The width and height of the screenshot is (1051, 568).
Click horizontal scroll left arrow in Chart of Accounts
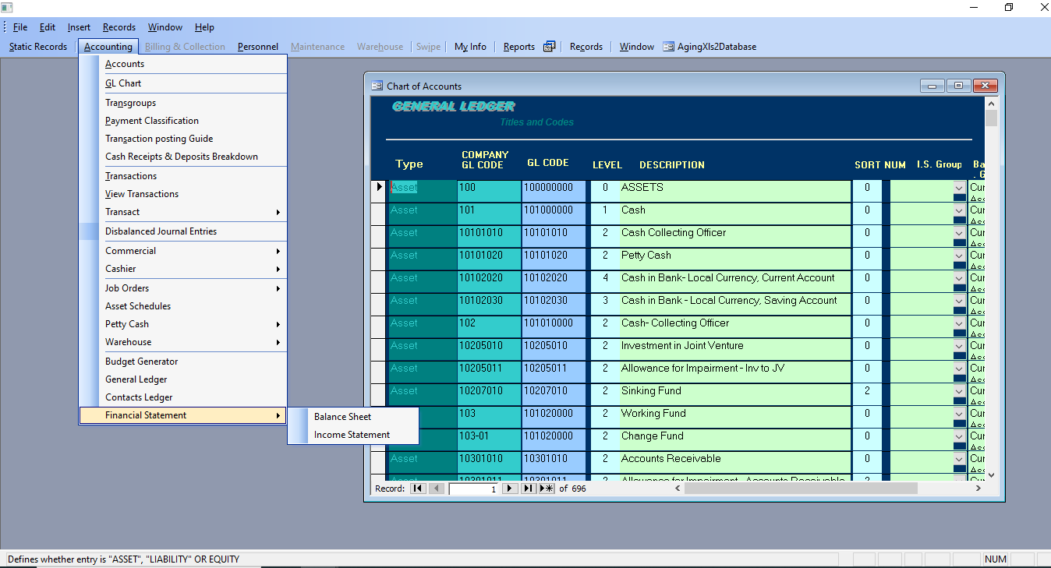679,489
